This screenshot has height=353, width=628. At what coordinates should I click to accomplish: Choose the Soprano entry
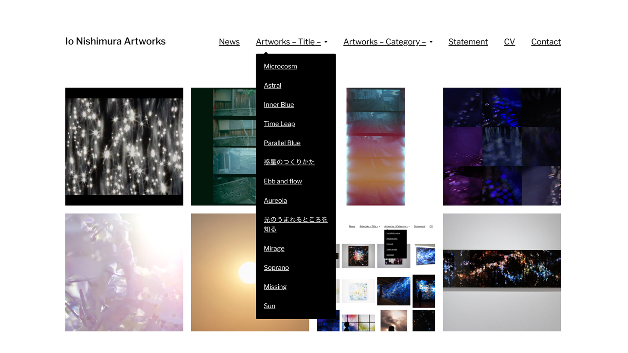pos(276,268)
